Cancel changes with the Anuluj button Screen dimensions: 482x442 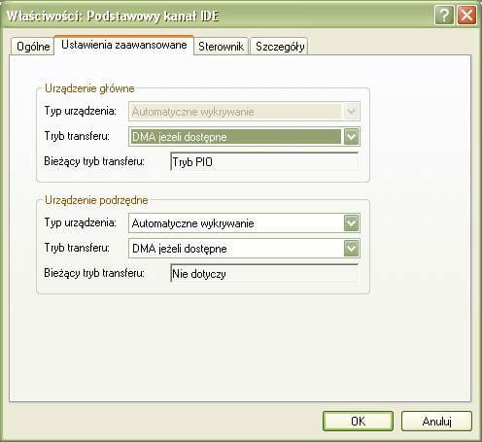coord(436,421)
